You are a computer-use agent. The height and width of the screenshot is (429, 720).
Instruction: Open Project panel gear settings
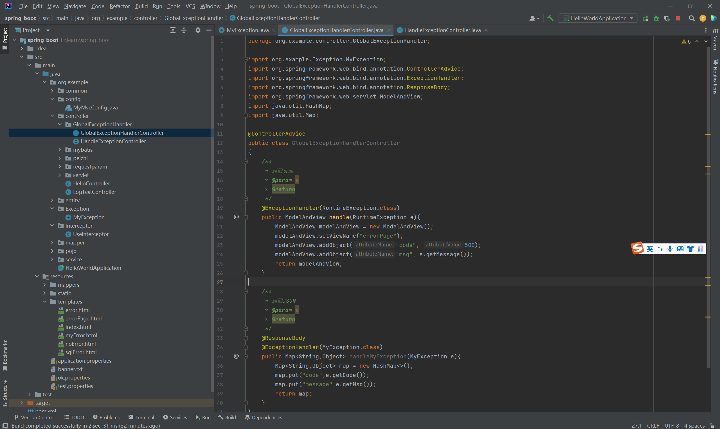click(198, 30)
